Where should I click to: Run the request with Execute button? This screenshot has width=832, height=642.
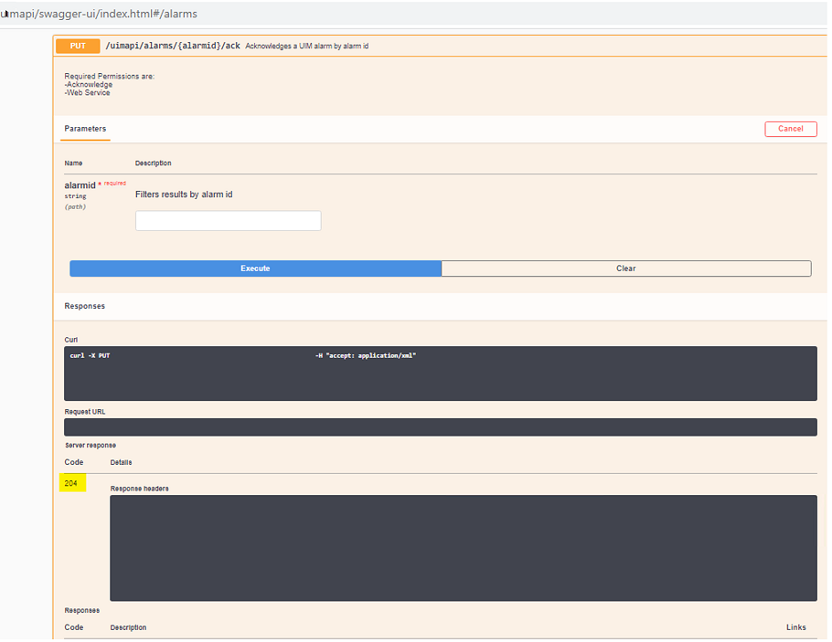pos(255,268)
